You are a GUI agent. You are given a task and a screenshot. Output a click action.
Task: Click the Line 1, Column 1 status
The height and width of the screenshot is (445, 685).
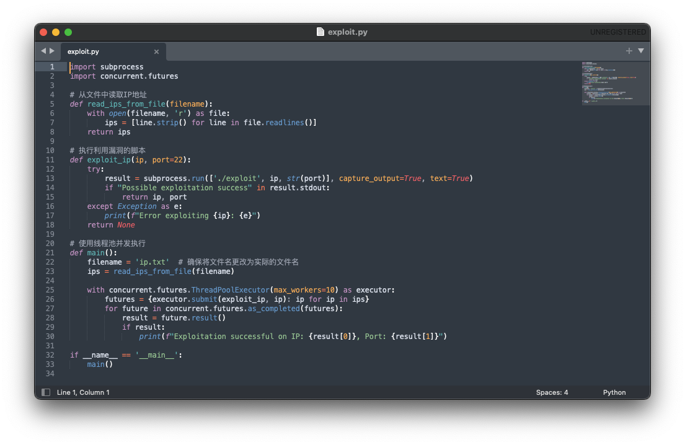pos(83,392)
